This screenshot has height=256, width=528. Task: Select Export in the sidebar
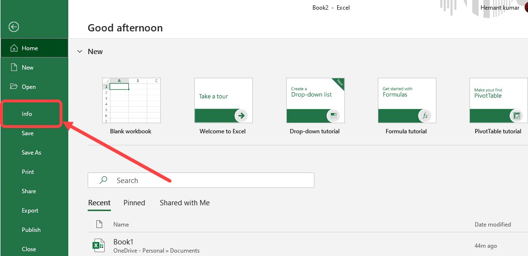pyautogui.click(x=30, y=211)
